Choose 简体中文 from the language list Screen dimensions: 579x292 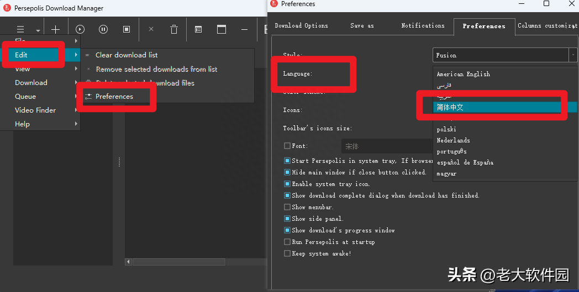450,107
